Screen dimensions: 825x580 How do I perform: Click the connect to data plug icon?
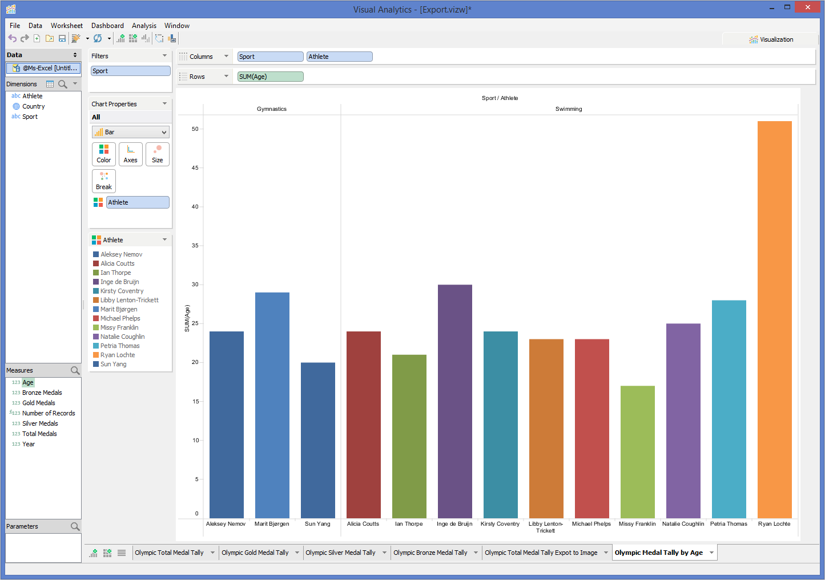76,38
